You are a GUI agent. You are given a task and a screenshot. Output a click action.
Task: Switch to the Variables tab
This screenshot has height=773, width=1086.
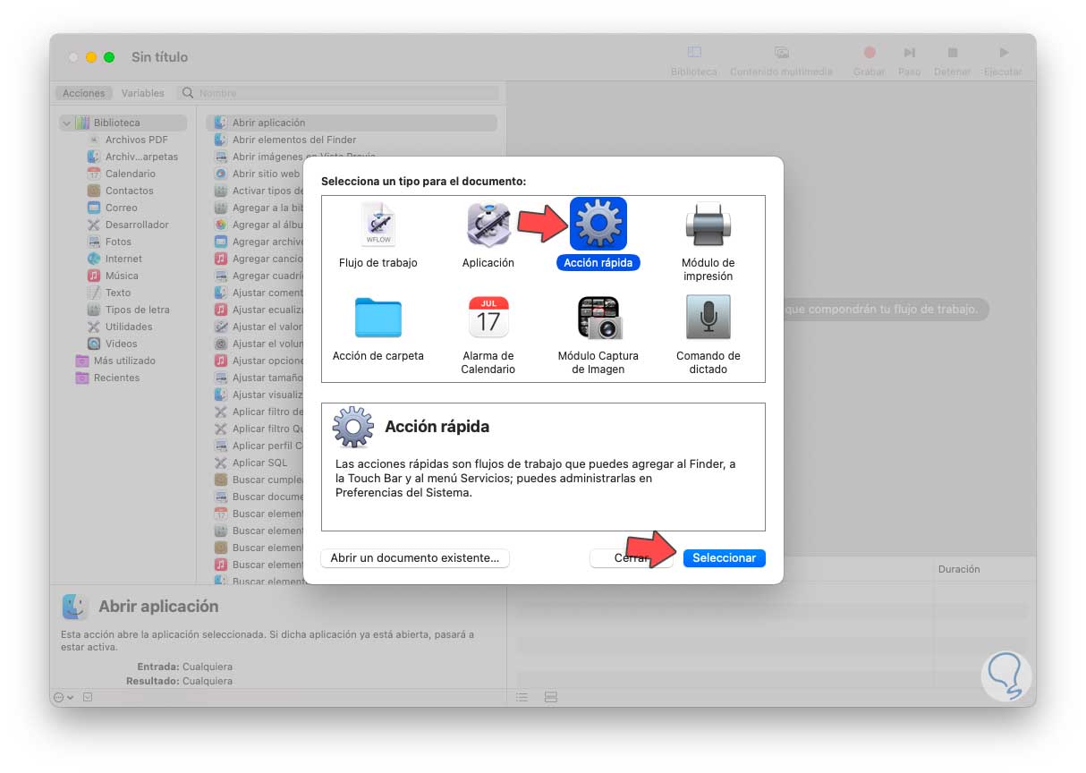point(143,93)
